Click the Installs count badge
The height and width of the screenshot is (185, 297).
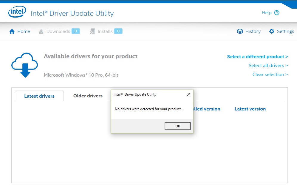118,31
